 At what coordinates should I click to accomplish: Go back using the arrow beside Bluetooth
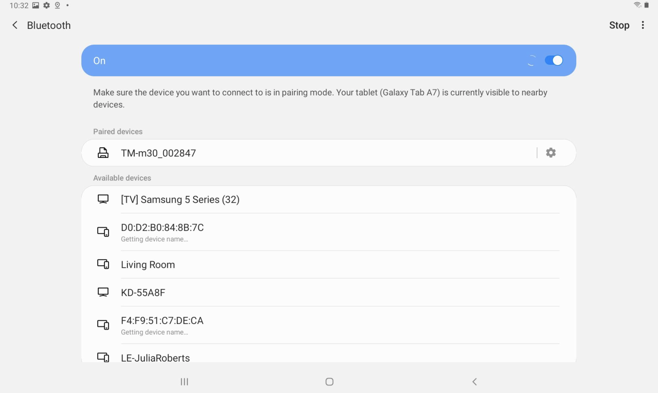15,25
